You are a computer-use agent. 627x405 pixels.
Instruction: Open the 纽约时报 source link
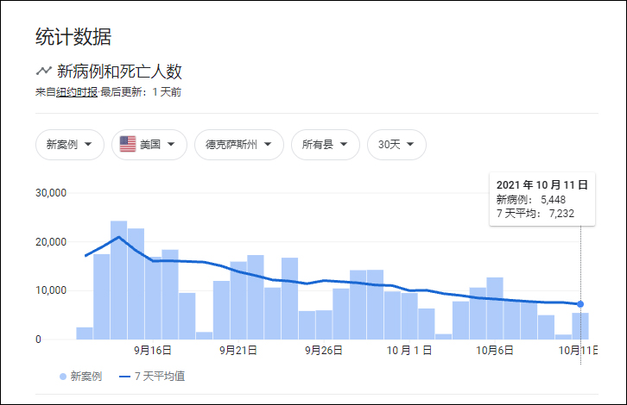coord(77,92)
